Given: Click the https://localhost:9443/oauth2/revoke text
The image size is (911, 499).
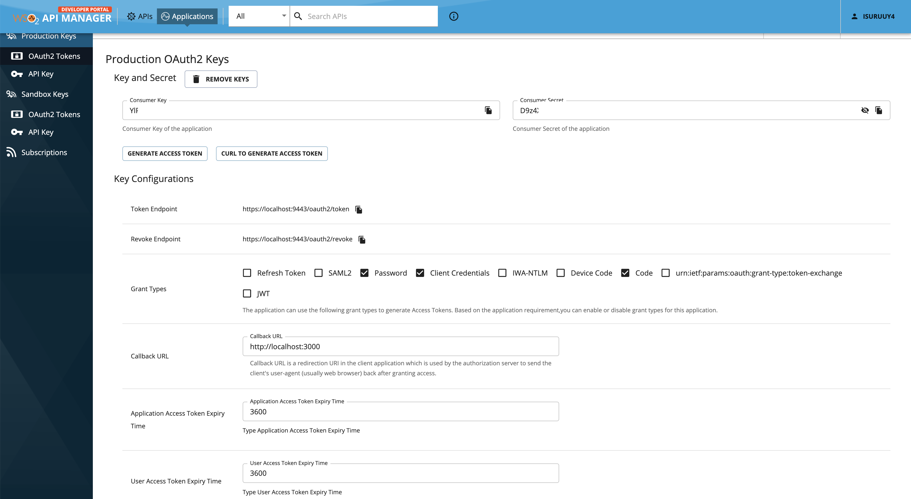Looking at the screenshot, I should point(298,239).
